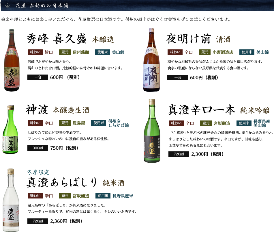The image size is (274, 232).
Task: Click the white 真澄あらばしり bottle image
Action: (x=11, y=200)
